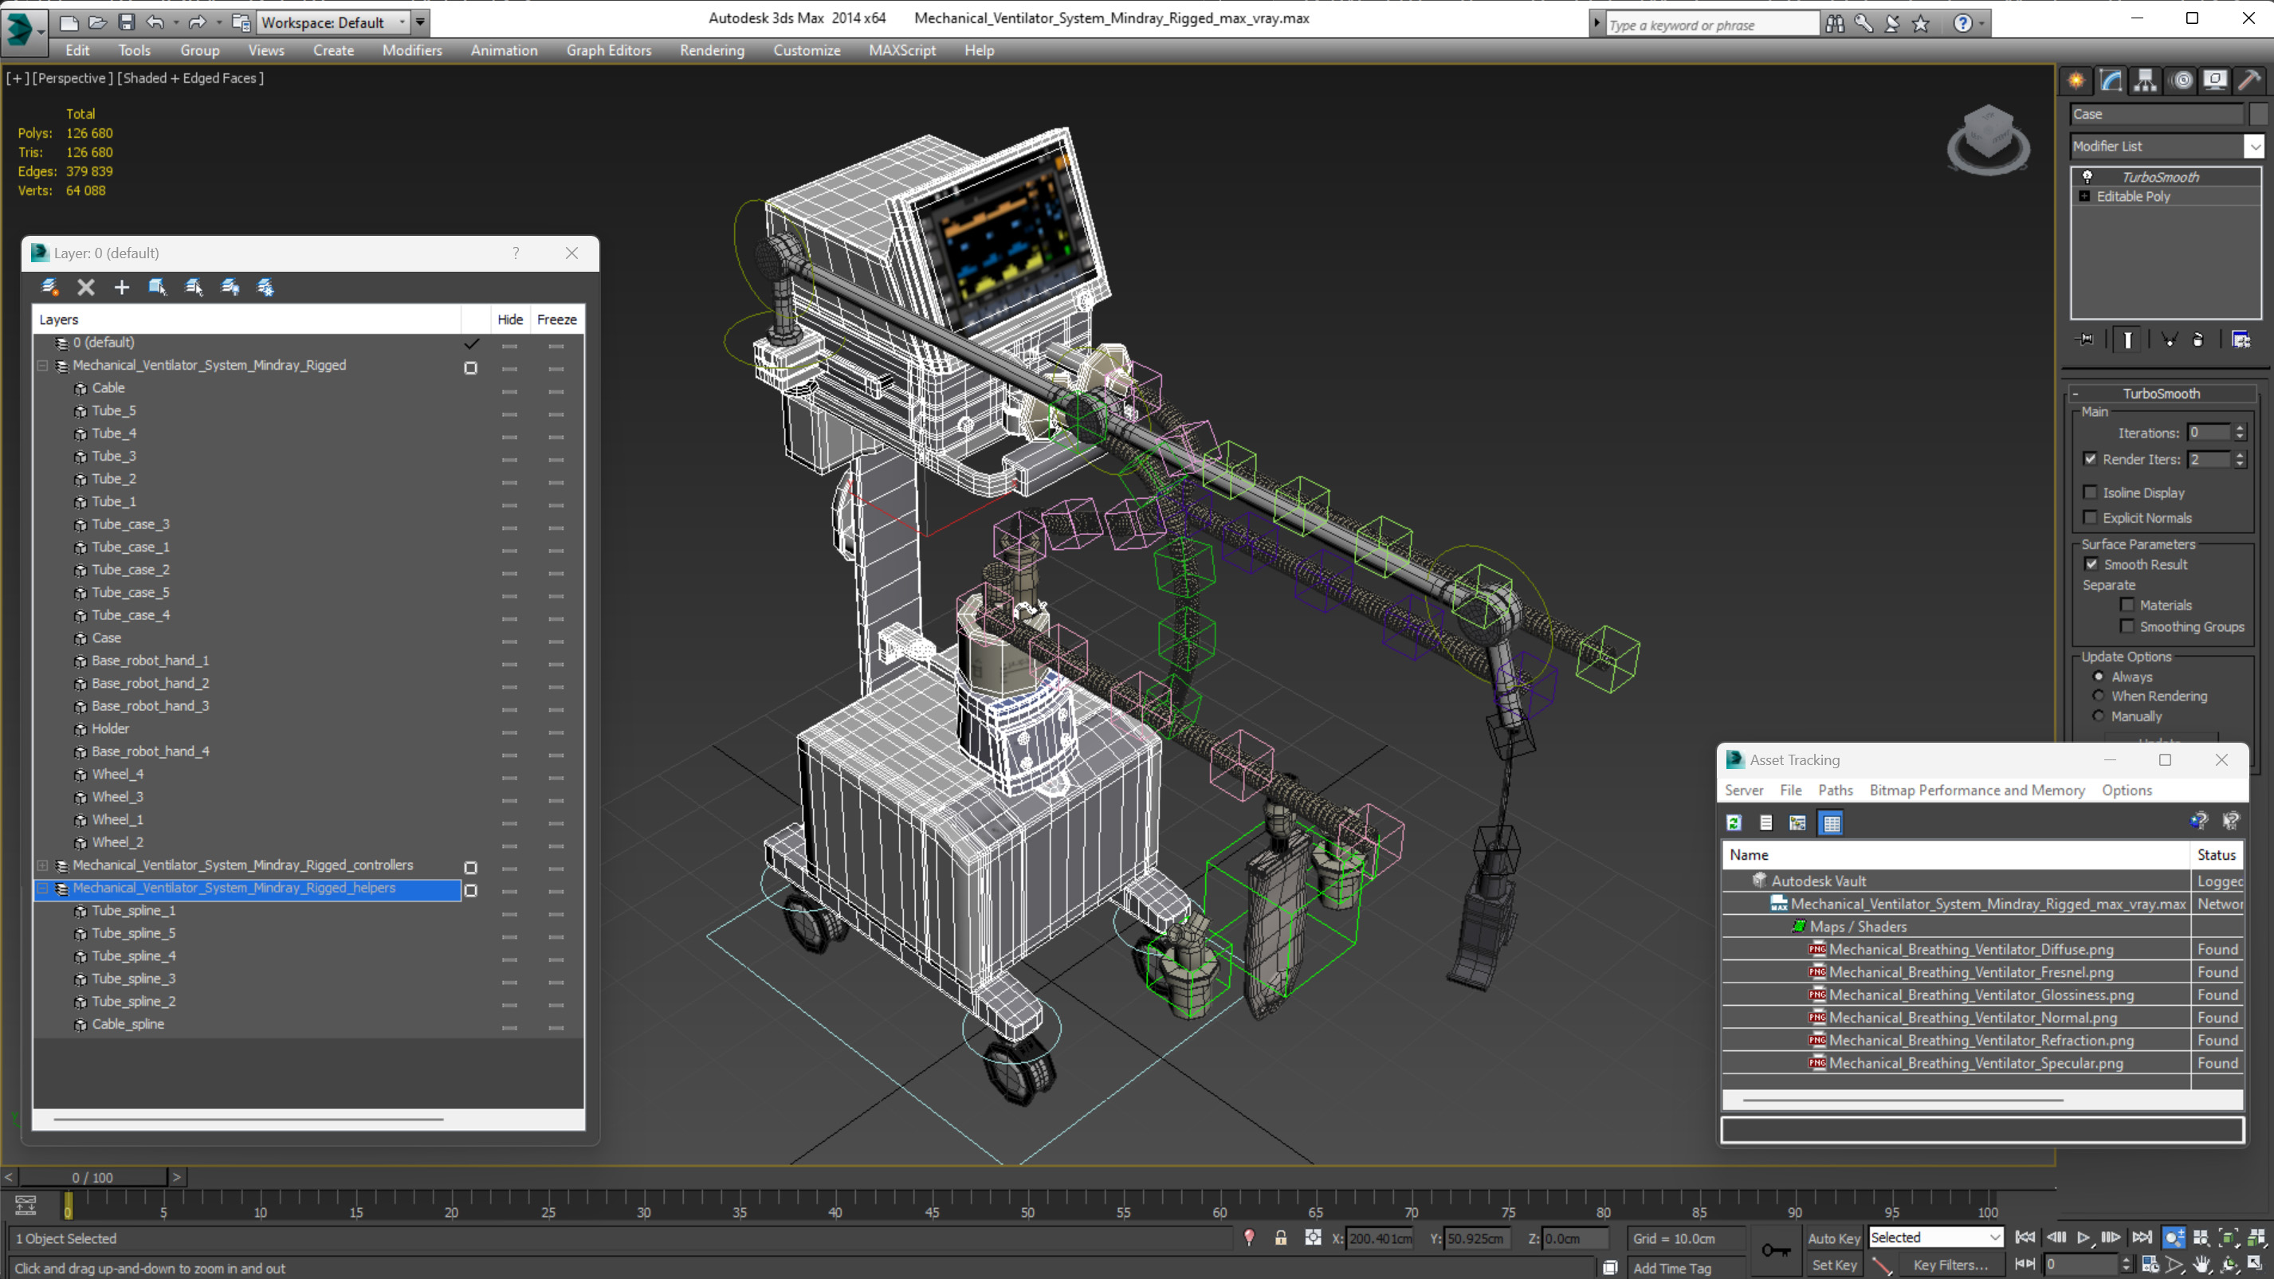
Task: Open the Modifier List dropdown
Action: [2255, 146]
